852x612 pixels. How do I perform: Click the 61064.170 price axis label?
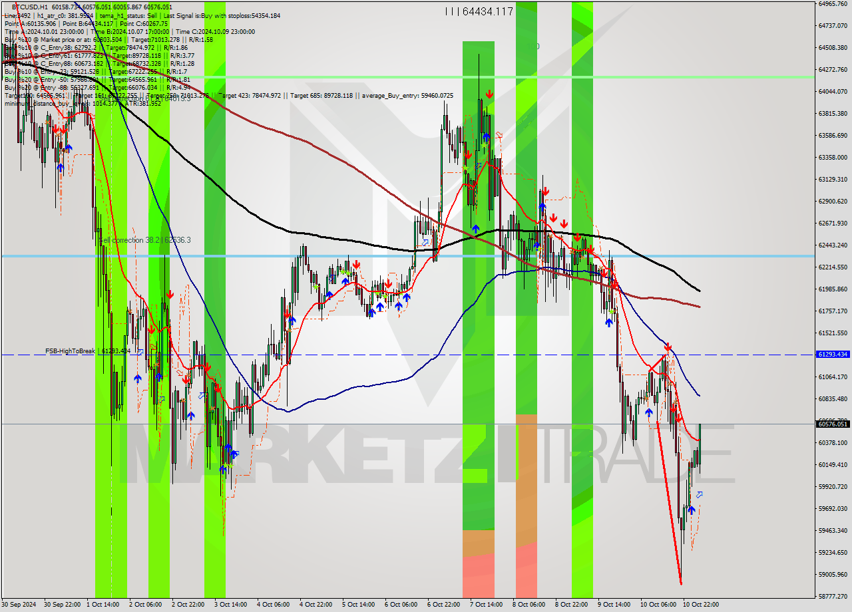[x=832, y=377]
